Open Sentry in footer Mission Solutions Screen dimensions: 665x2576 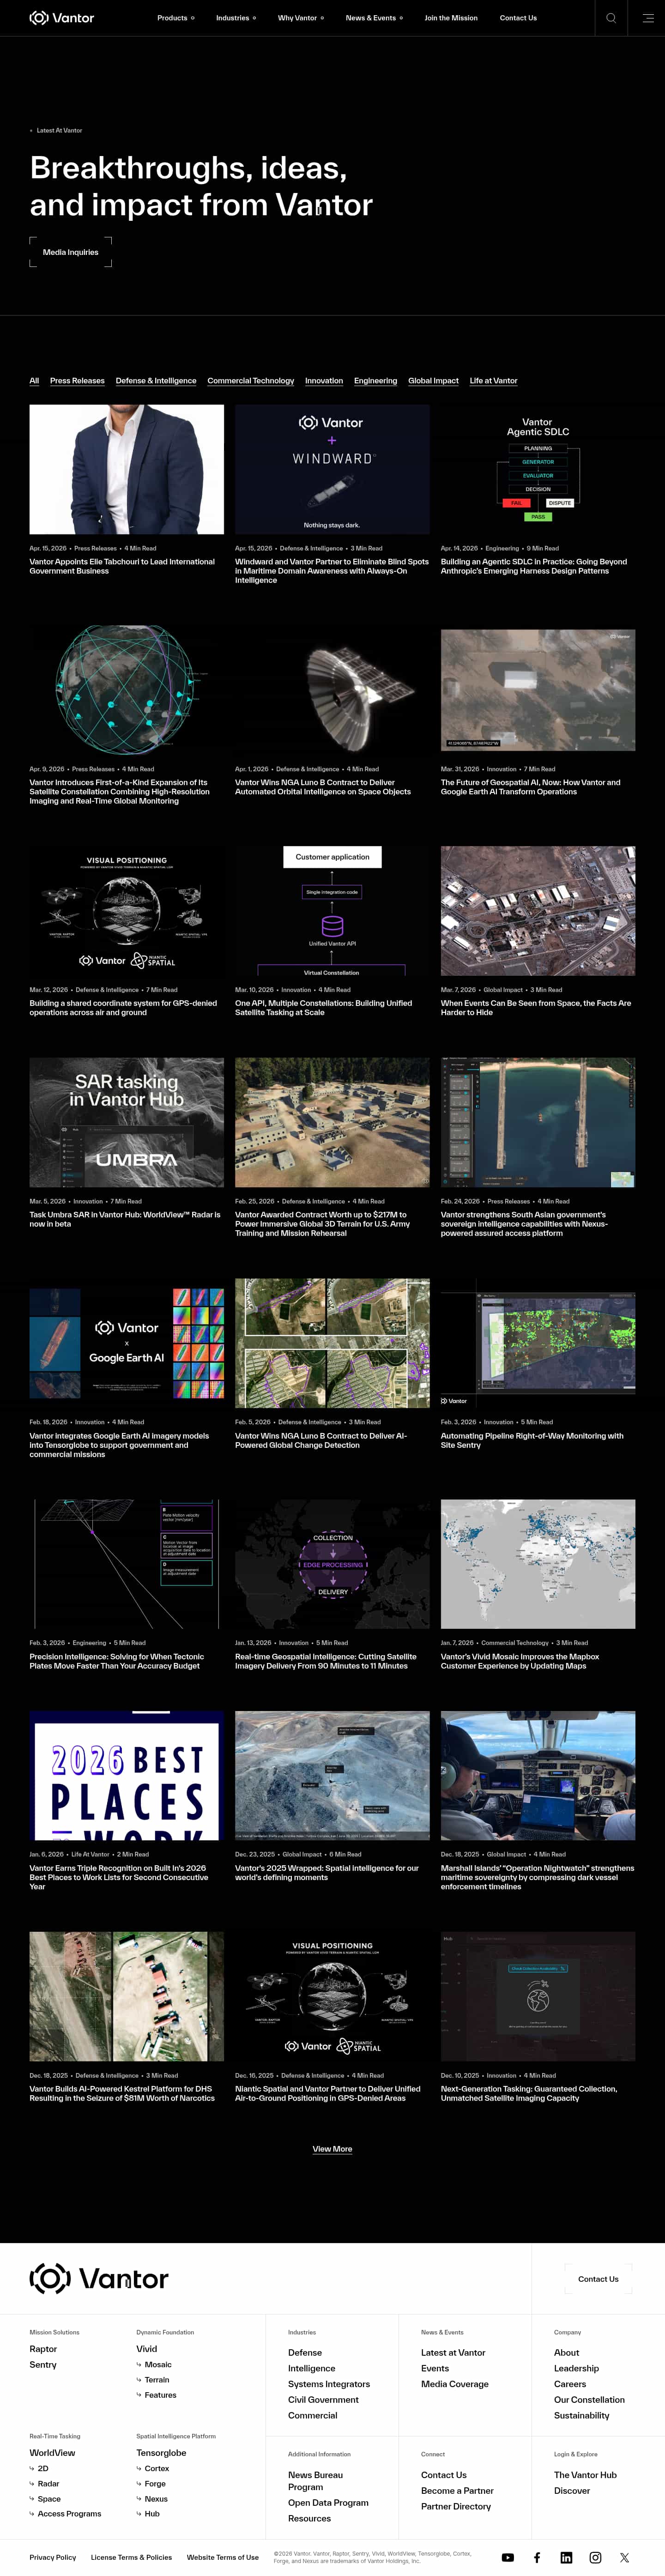click(43, 2365)
